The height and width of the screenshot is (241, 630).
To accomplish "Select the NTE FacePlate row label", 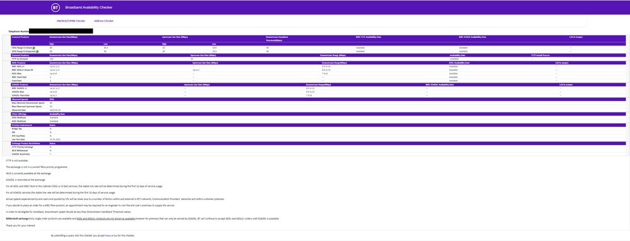I will click(18, 136).
